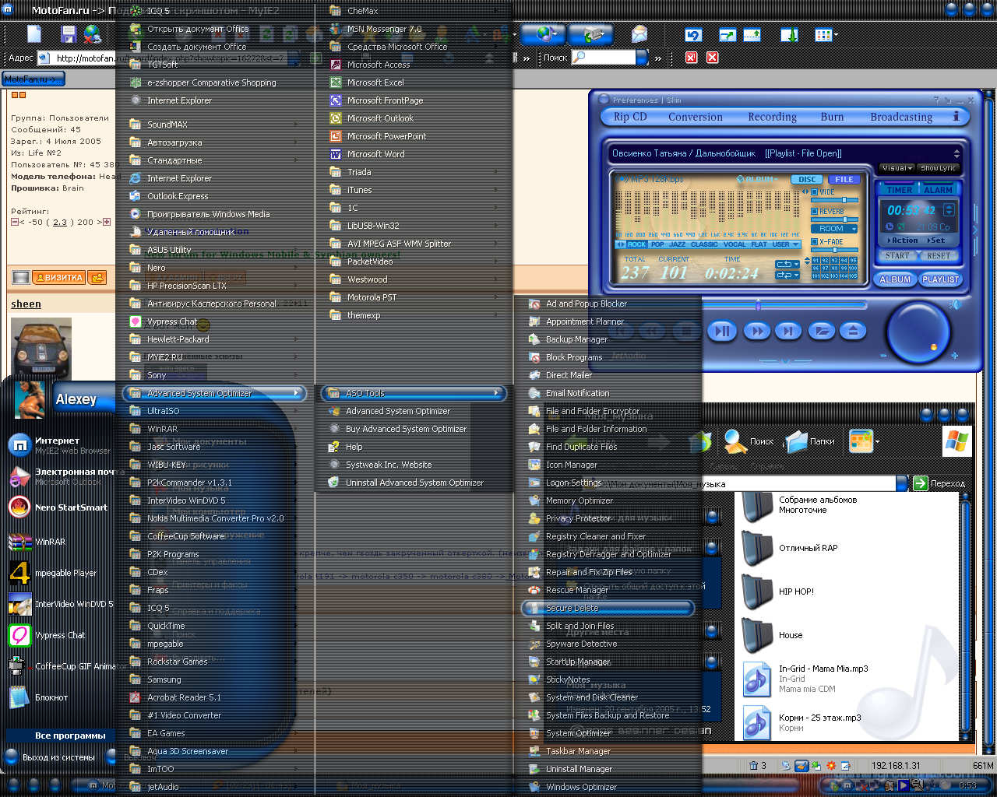Click the PLAYLIST button in jetAudio
This screenshot has width=997, height=797.
(x=941, y=279)
